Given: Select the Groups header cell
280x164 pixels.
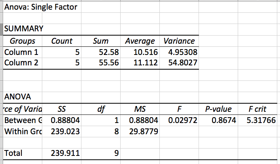Looking at the screenshot, I should click(x=22, y=41).
